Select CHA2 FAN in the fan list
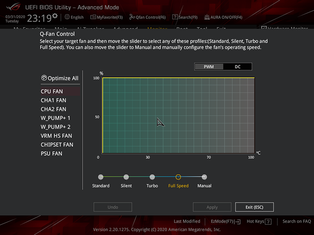 53,109
